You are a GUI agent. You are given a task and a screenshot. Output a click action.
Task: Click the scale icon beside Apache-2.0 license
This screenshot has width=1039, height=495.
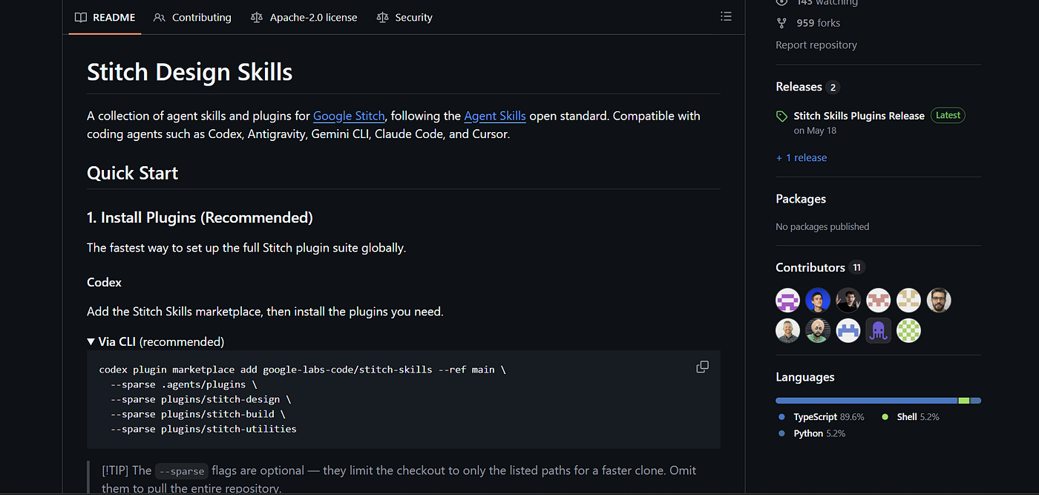click(257, 17)
